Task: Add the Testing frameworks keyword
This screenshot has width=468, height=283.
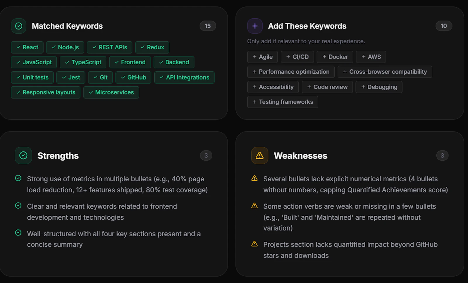Action: [283, 102]
